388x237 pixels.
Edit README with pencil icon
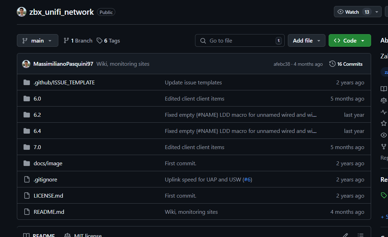345,235
